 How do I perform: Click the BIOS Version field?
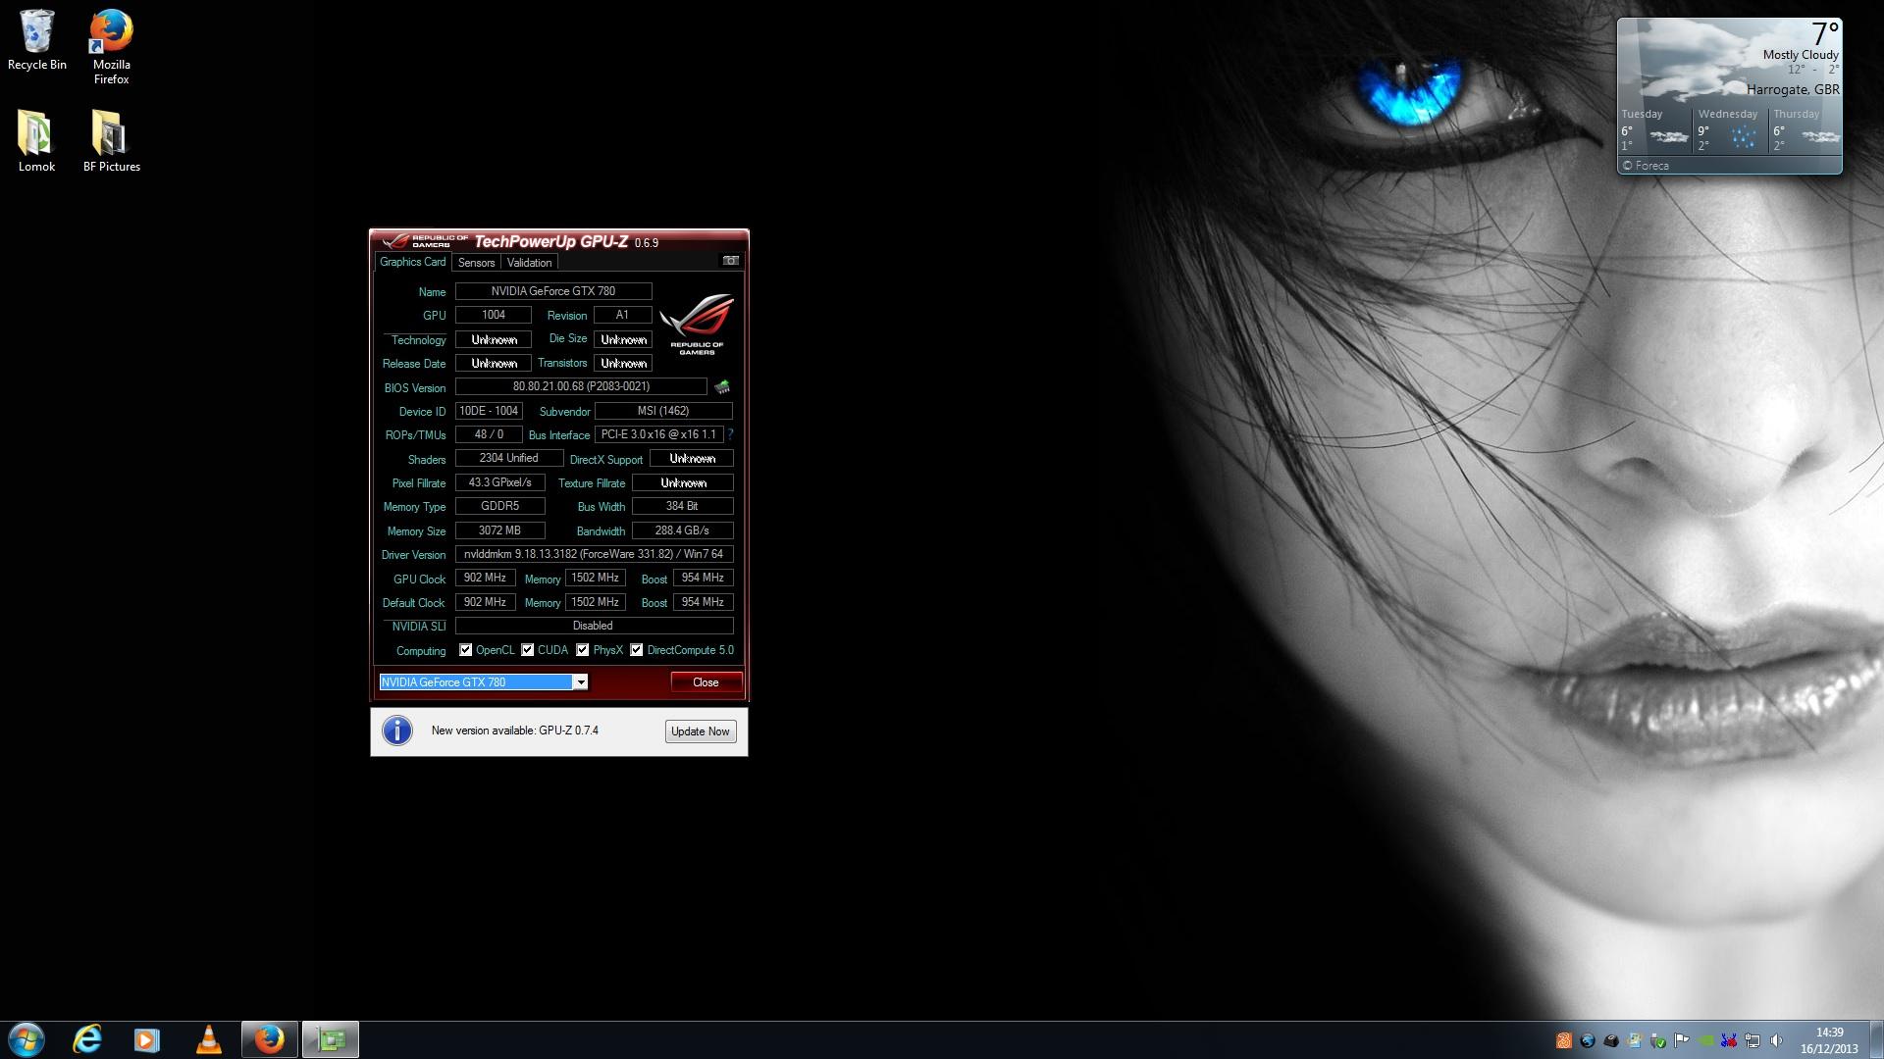point(581,386)
